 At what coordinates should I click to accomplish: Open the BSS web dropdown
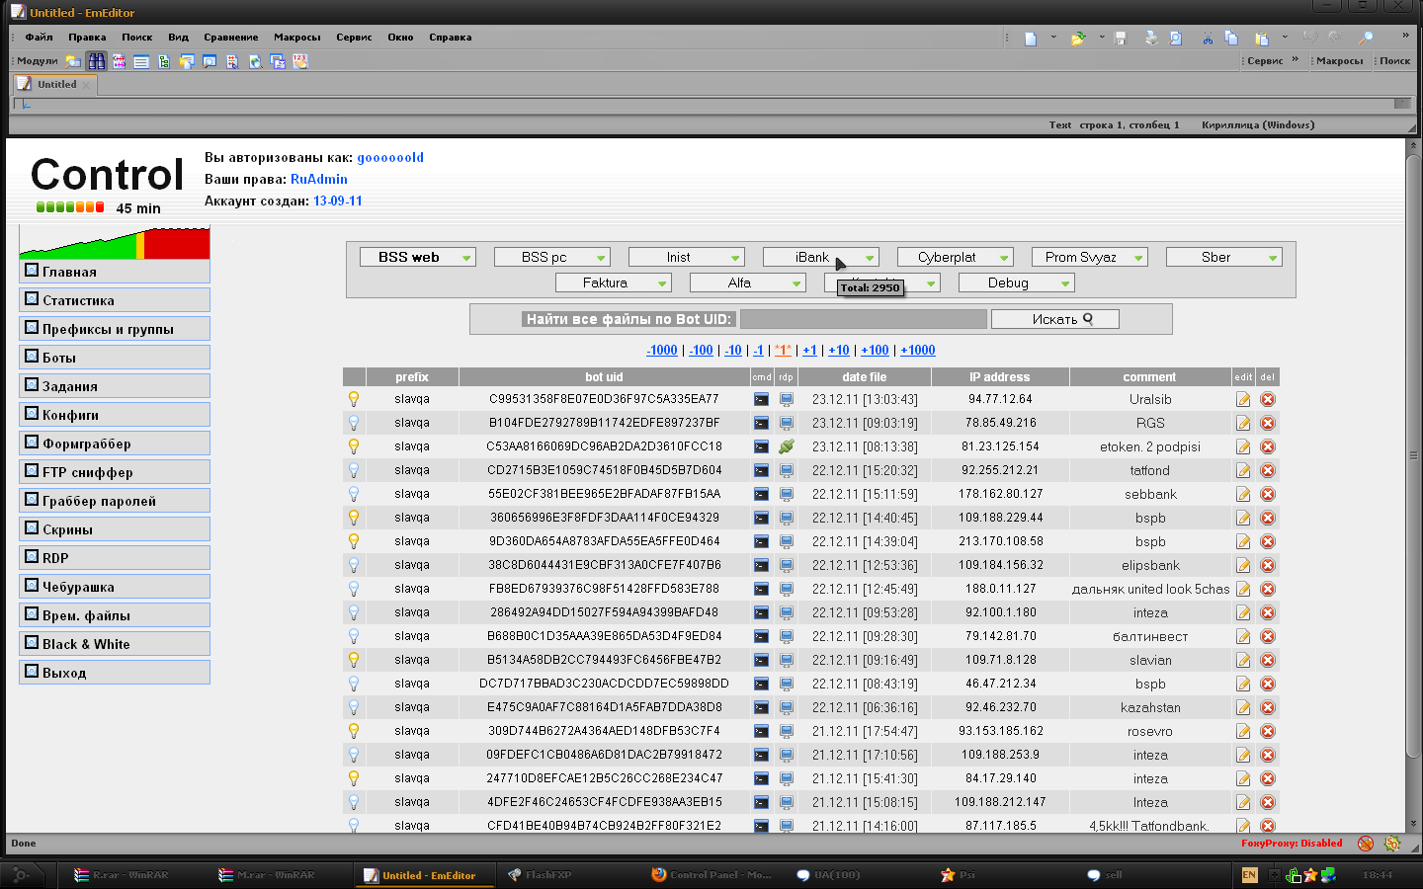tap(418, 257)
